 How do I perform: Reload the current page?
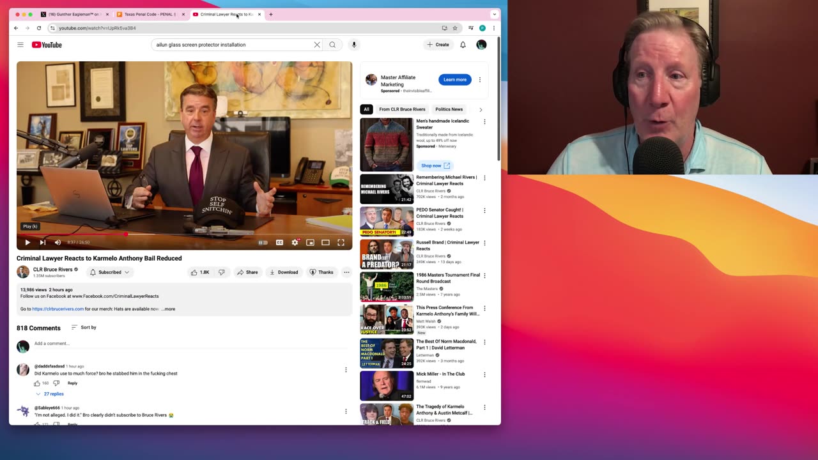pyautogui.click(x=39, y=28)
